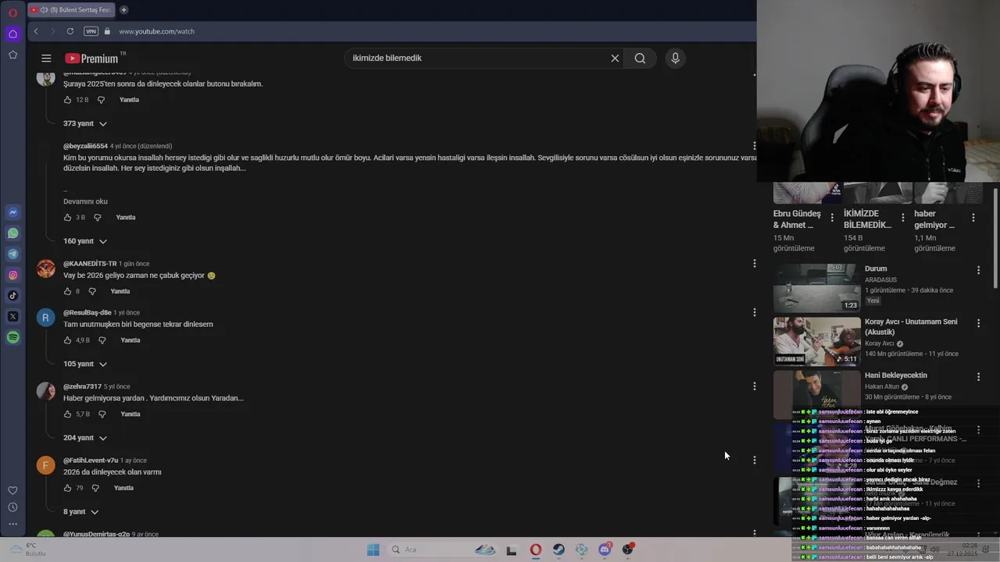
Task: Open Instagram in the Opera sidebar
Action: tap(12, 275)
